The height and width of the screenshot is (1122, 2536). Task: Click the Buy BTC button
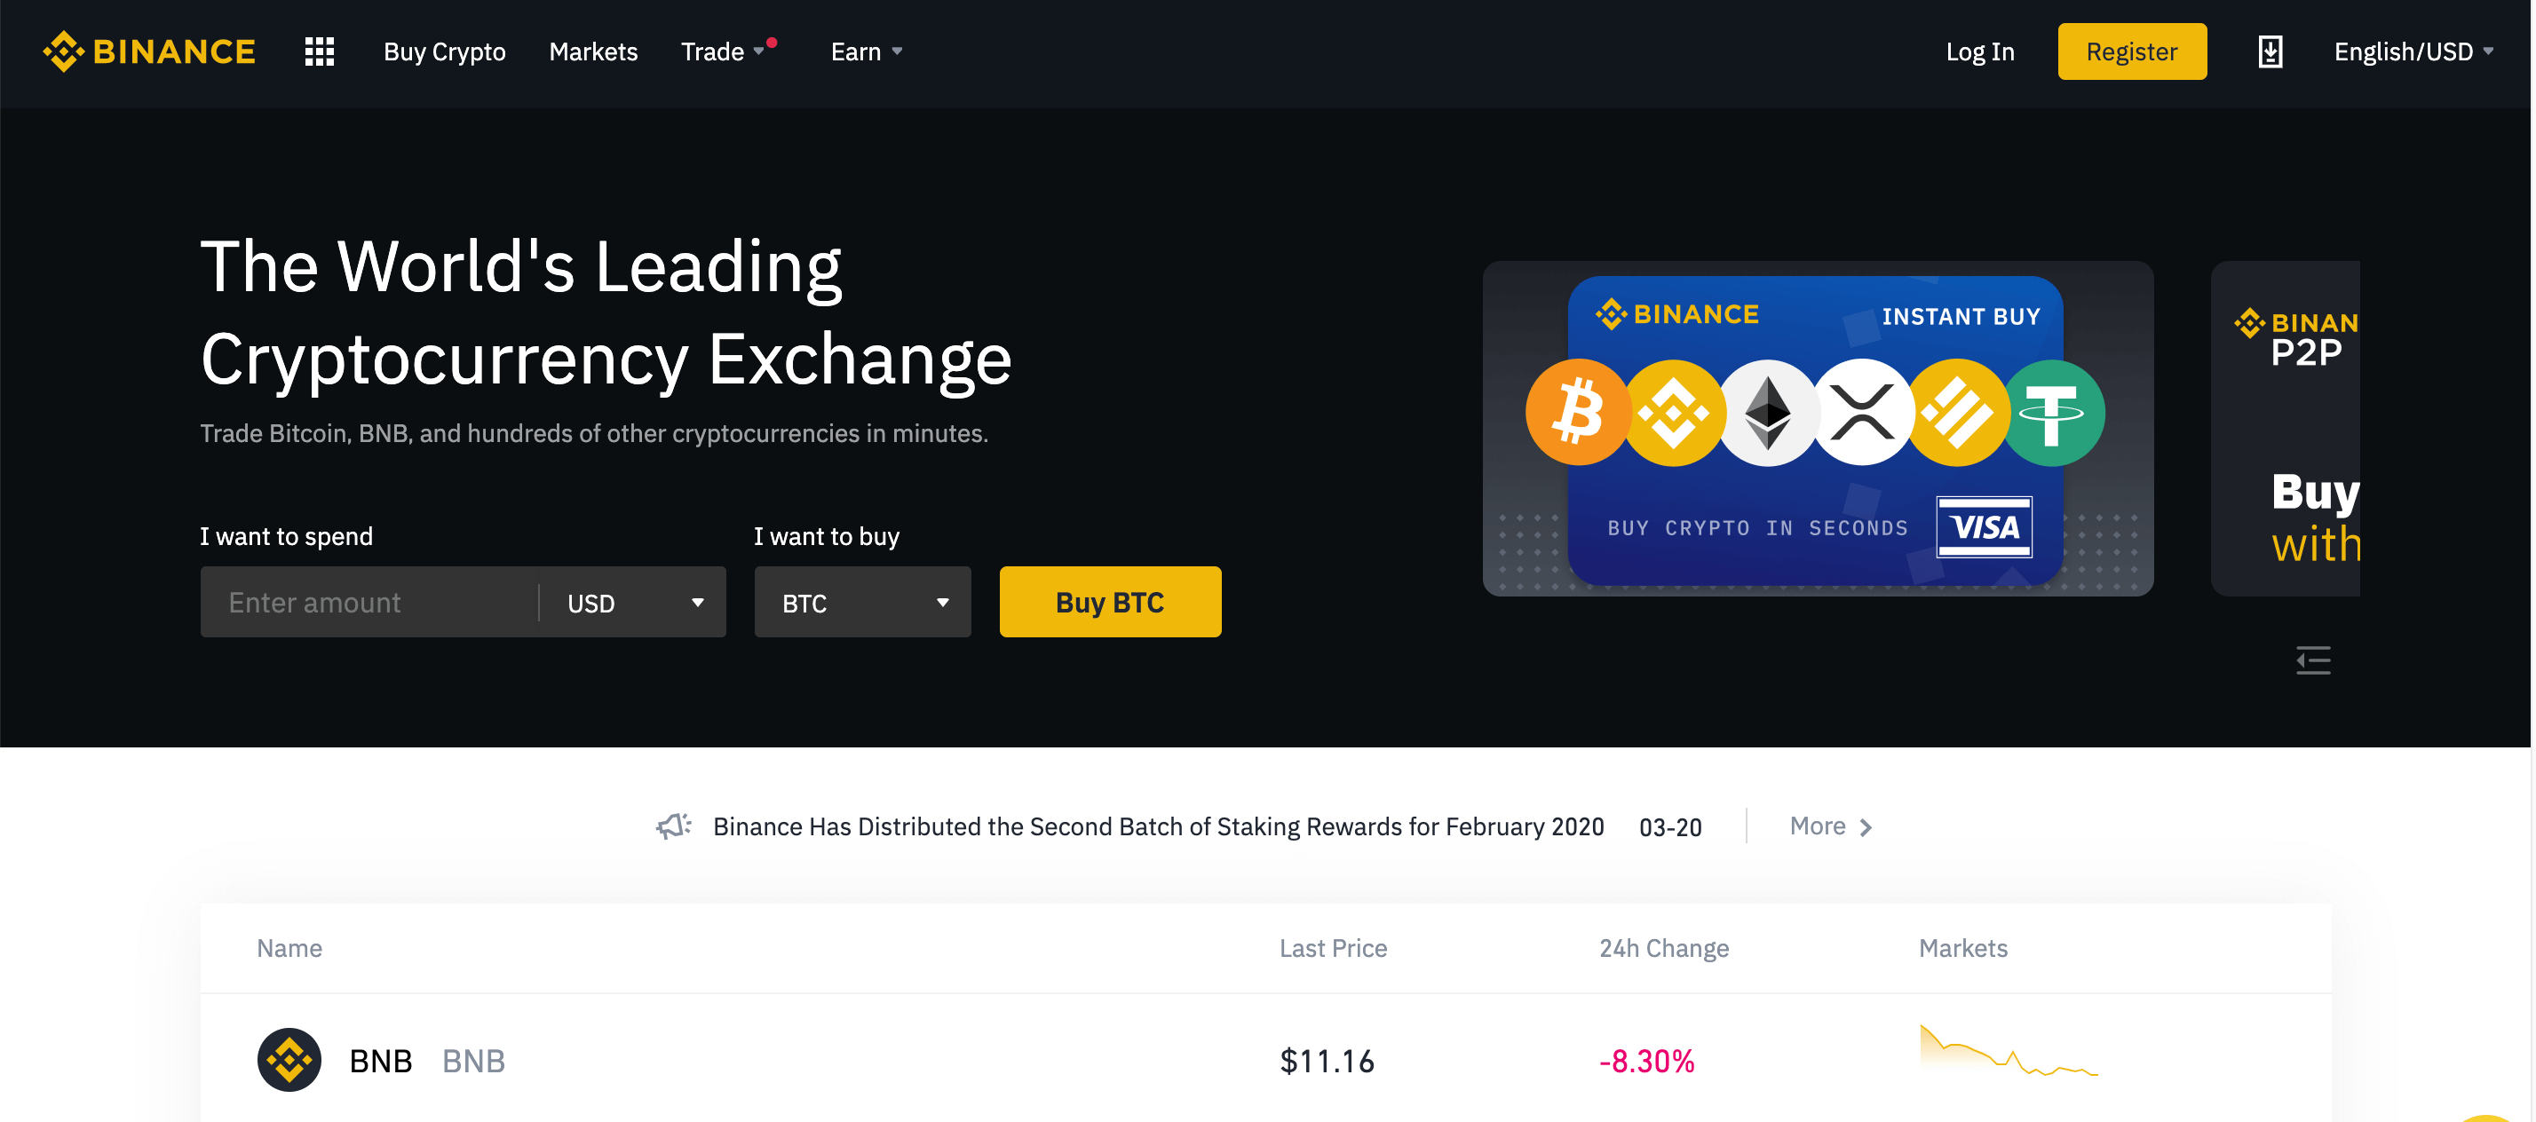(x=1110, y=603)
